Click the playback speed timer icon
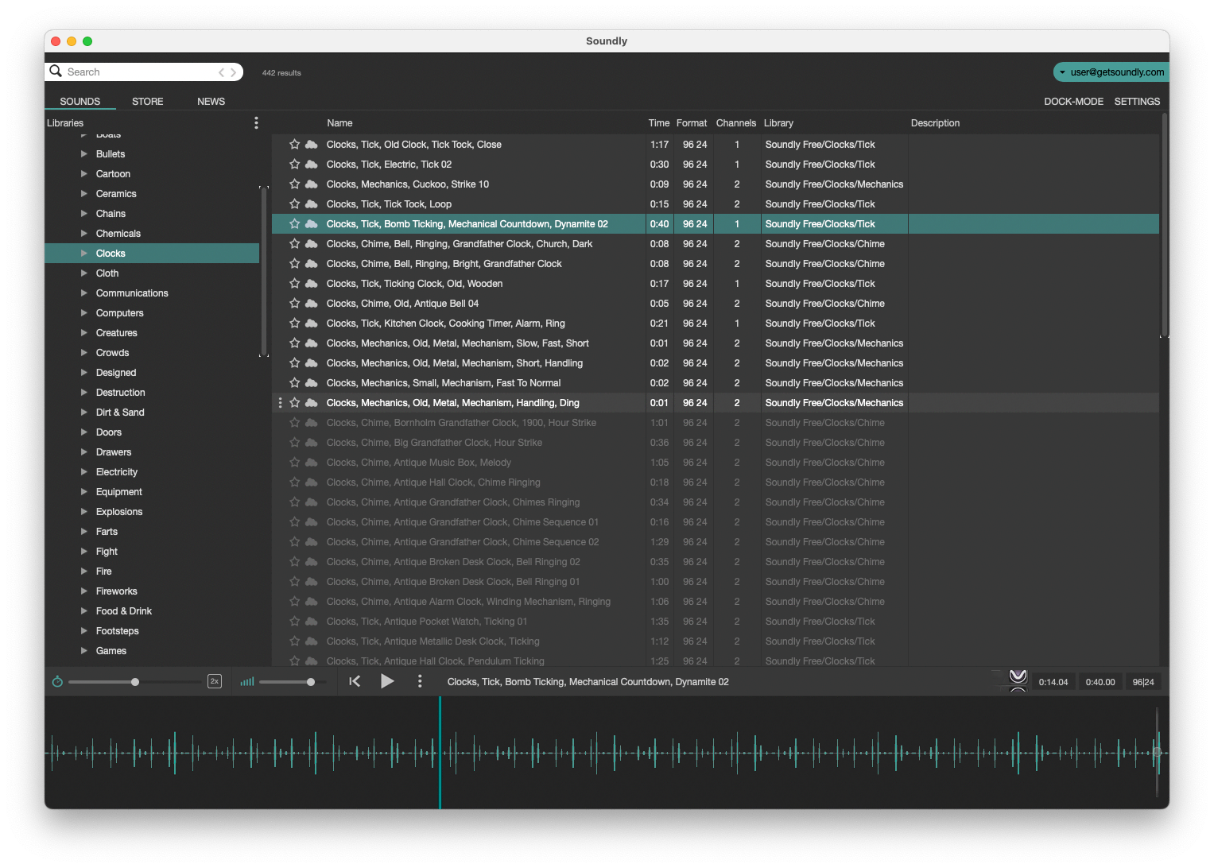Viewport: 1214px width, 868px height. pos(57,681)
